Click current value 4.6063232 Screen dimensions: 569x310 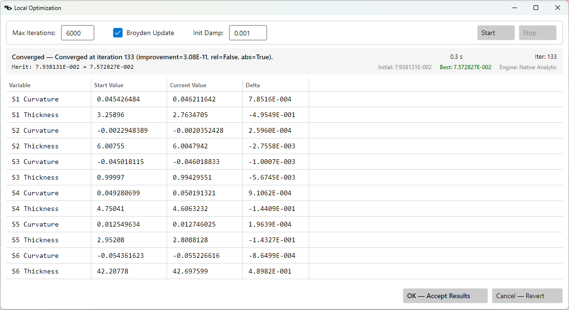point(190,209)
